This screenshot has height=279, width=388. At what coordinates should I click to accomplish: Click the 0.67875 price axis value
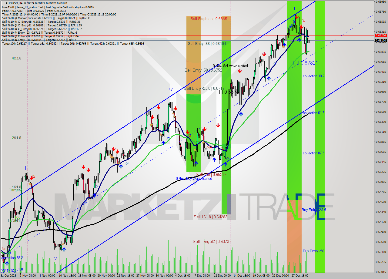tap(381, 52)
